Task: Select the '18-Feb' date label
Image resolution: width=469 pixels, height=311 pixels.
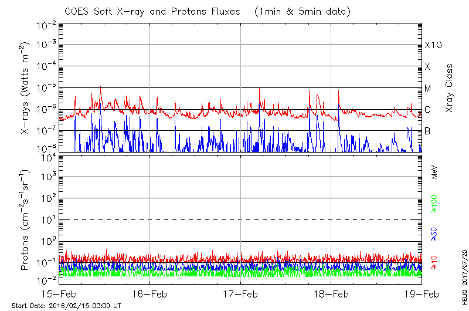Action: tap(331, 293)
